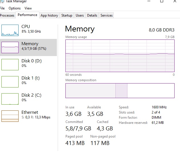Switch to the Details tab
This screenshot has height=153, width=180.
click(92, 15)
